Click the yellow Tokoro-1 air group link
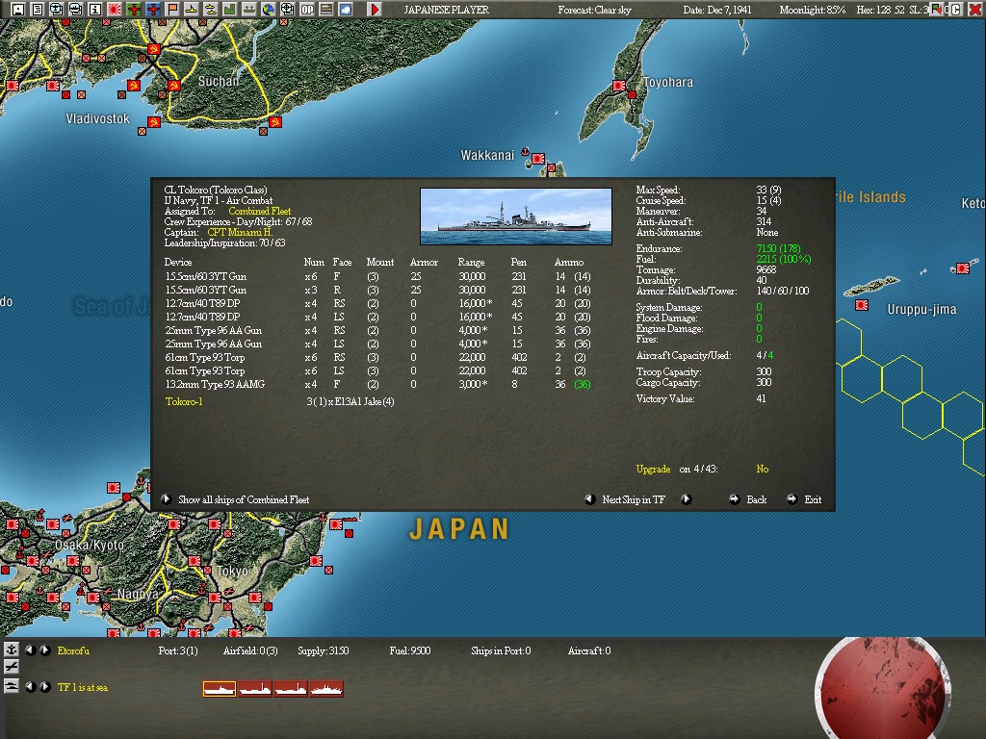This screenshot has height=739, width=986. 184,401
